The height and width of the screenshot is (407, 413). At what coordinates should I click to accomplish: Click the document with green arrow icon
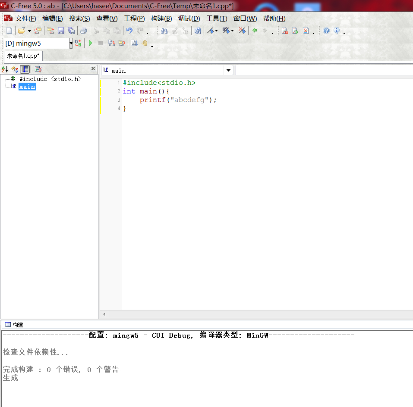(295, 31)
